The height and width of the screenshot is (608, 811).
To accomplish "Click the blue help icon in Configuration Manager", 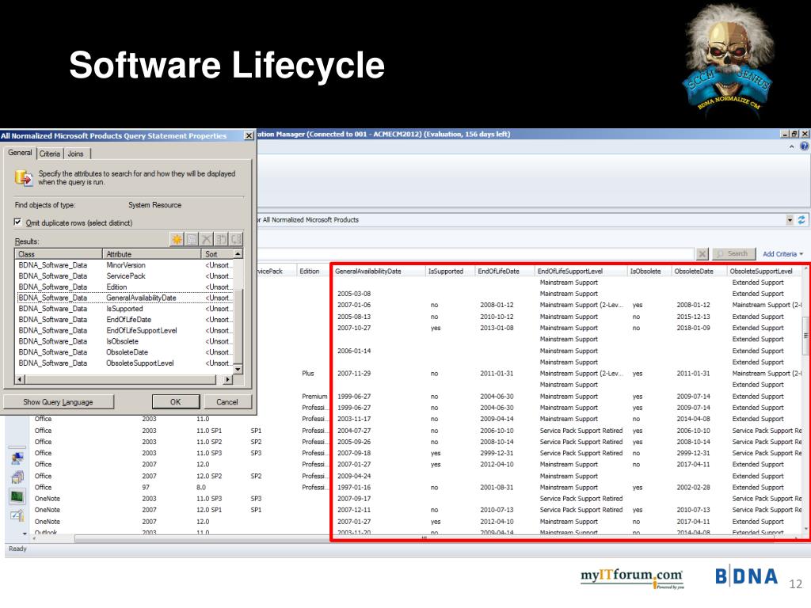I will pos(805,146).
